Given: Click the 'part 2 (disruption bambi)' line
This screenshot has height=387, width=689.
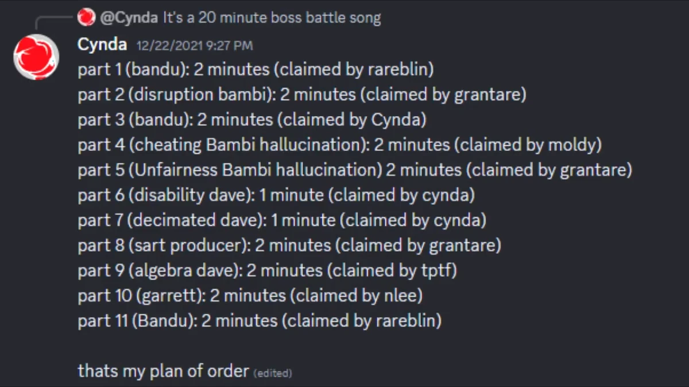Looking at the screenshot, I should click(x=302, y=95).
